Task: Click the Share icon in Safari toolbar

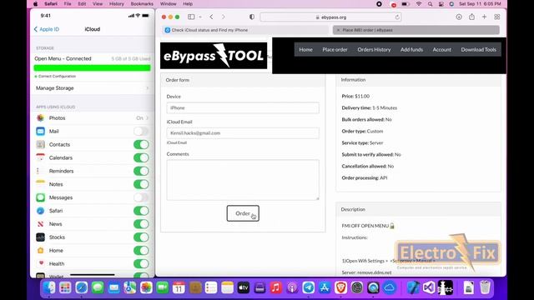Action: [x=471, y=17]
